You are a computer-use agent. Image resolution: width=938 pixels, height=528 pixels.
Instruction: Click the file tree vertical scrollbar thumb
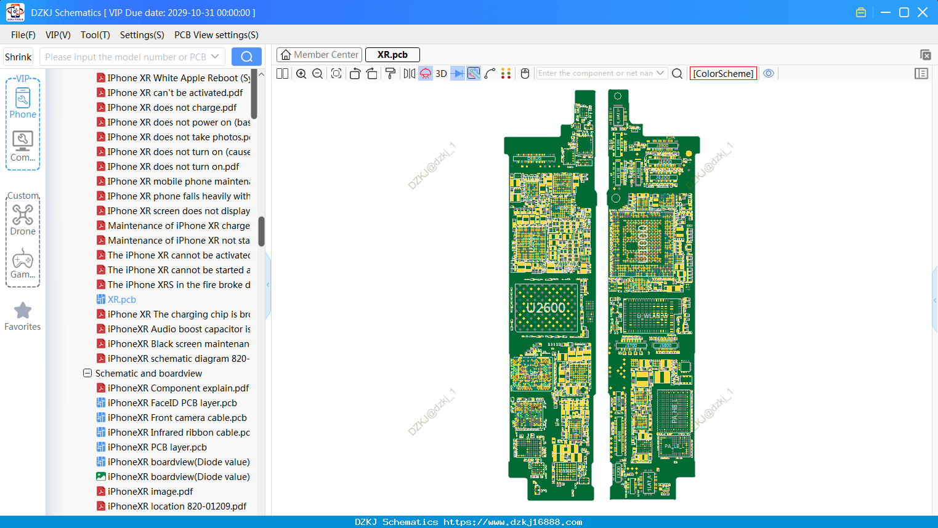(261, 231)
